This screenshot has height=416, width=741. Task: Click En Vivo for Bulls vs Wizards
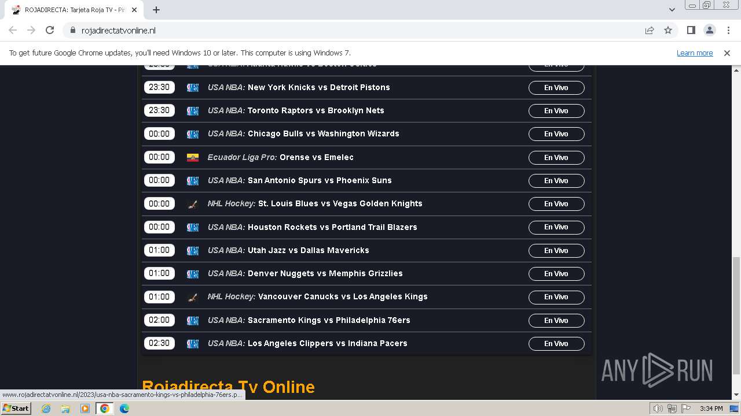(x=556, y=134)
